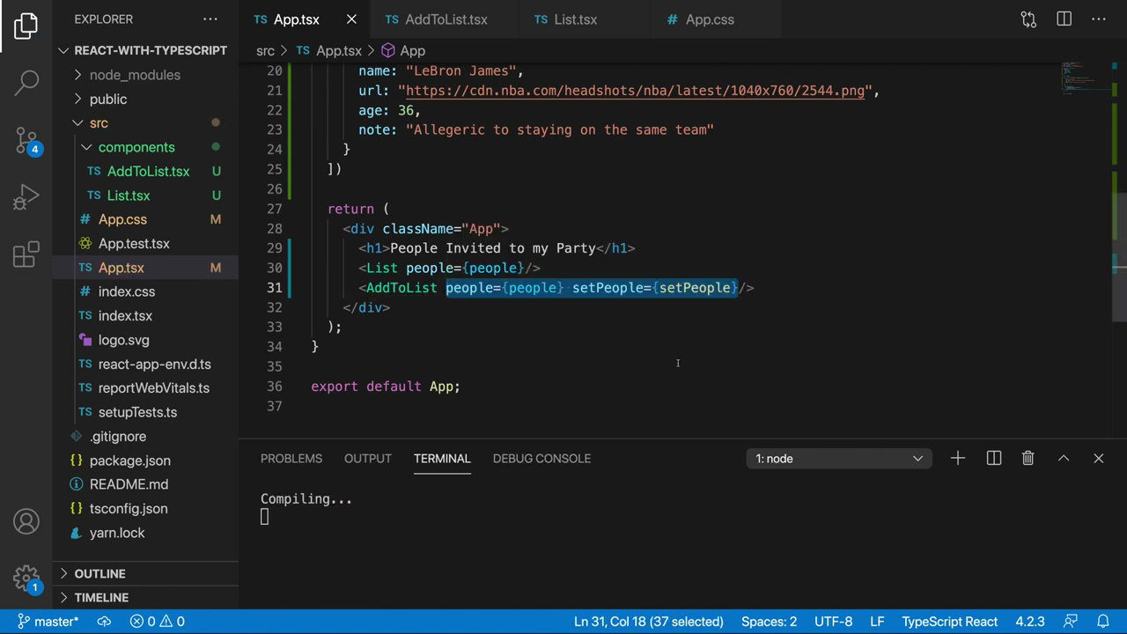Image resolution: width=1127 pixels, height=634 pixels.
Task: Open editor more actions ellipsis
Action: [x=1099, y=19]
